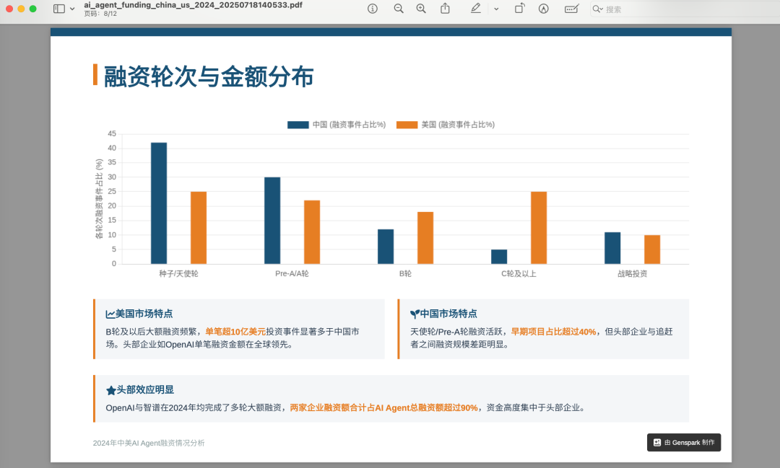Click y-axis value 0

click(x=114, y=264)
